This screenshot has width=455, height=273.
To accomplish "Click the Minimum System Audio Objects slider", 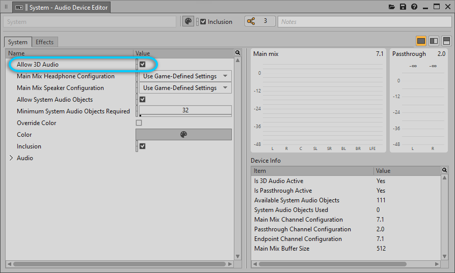I will pyautogui.click(x=185, y=111).
